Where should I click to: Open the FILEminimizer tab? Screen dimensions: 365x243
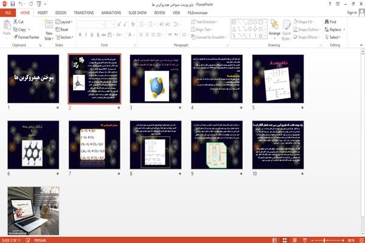tap(197, 13)
